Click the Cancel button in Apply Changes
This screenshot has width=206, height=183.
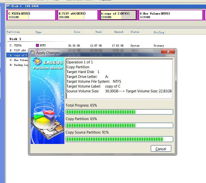pos(161,149)
